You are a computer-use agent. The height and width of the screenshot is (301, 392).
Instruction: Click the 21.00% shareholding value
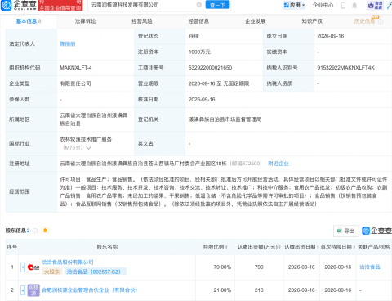click(222, 290)
